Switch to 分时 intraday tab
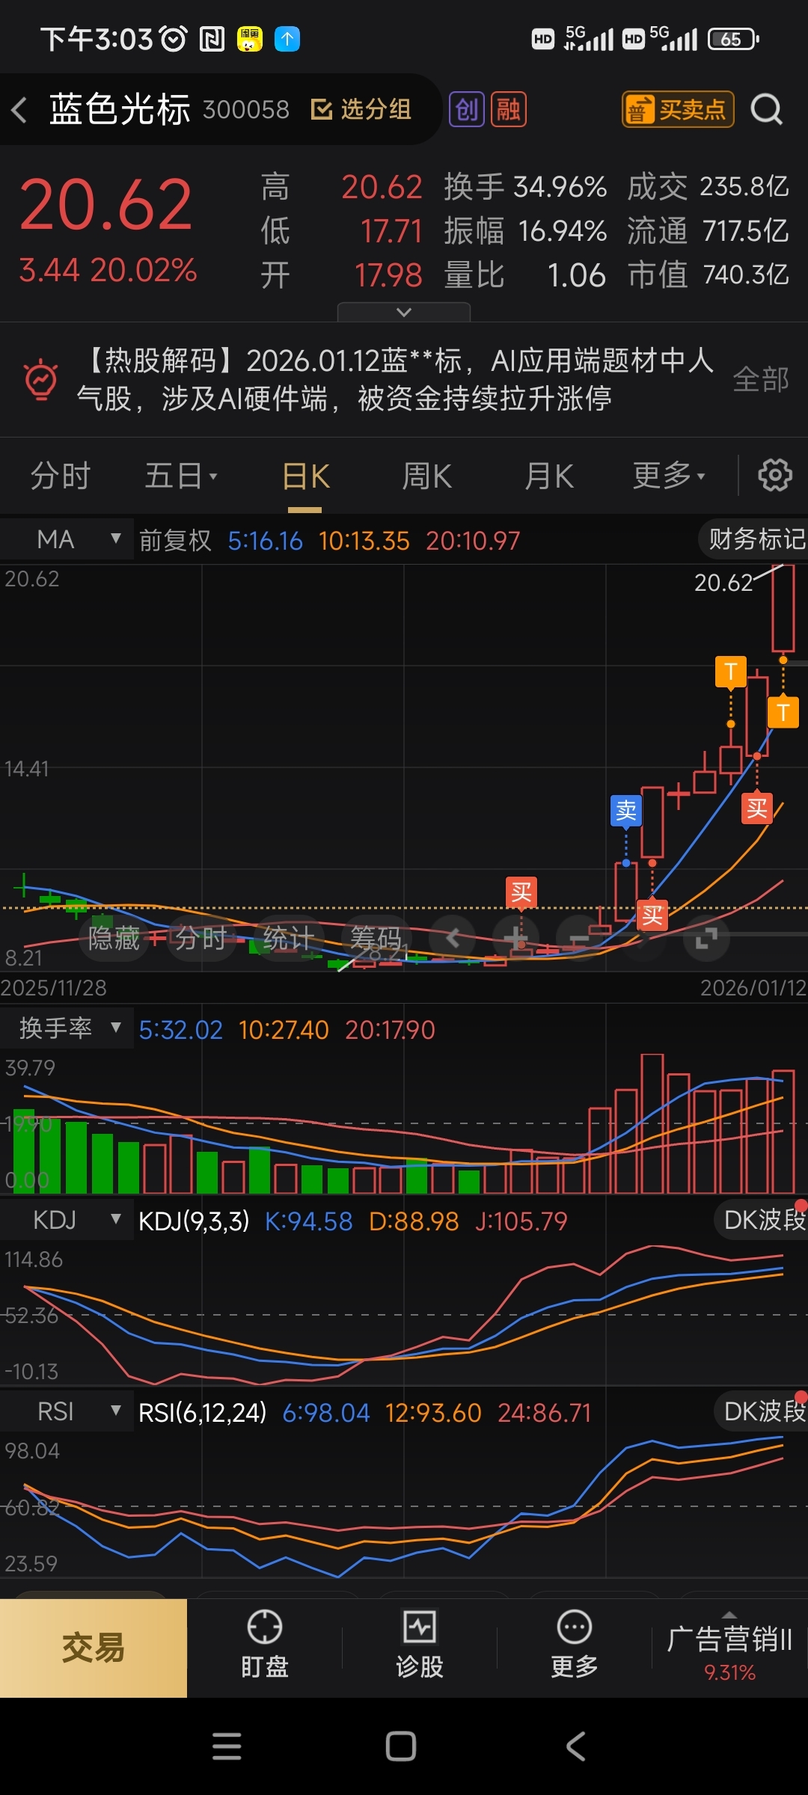Screen dimensions: 808x1795 pyautogui.click(x=60, y=476)
